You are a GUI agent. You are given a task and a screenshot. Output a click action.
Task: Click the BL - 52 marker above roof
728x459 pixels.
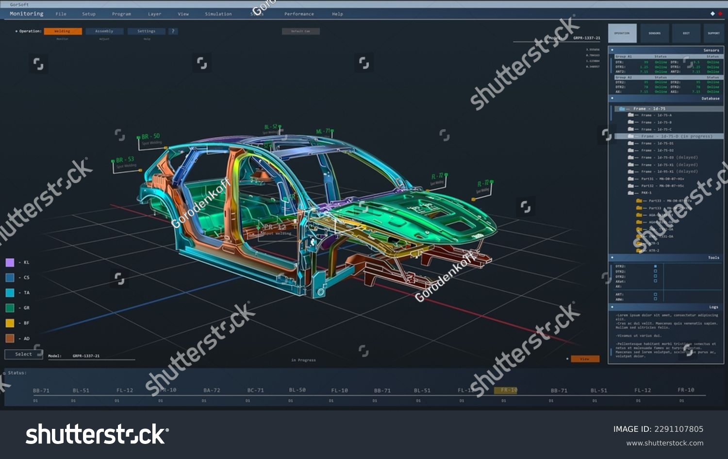[x=271, y=127]
